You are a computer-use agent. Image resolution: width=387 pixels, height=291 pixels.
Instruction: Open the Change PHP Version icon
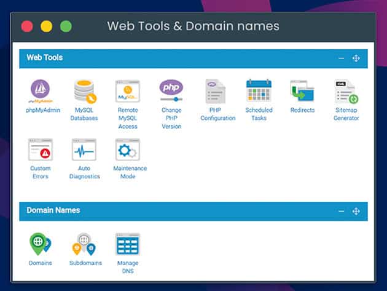[171, 90]
